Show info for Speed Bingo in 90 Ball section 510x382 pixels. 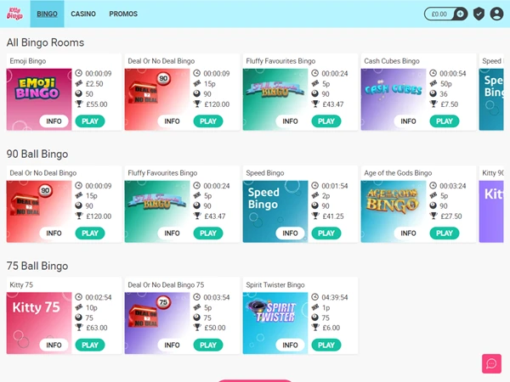coord(290,233)
